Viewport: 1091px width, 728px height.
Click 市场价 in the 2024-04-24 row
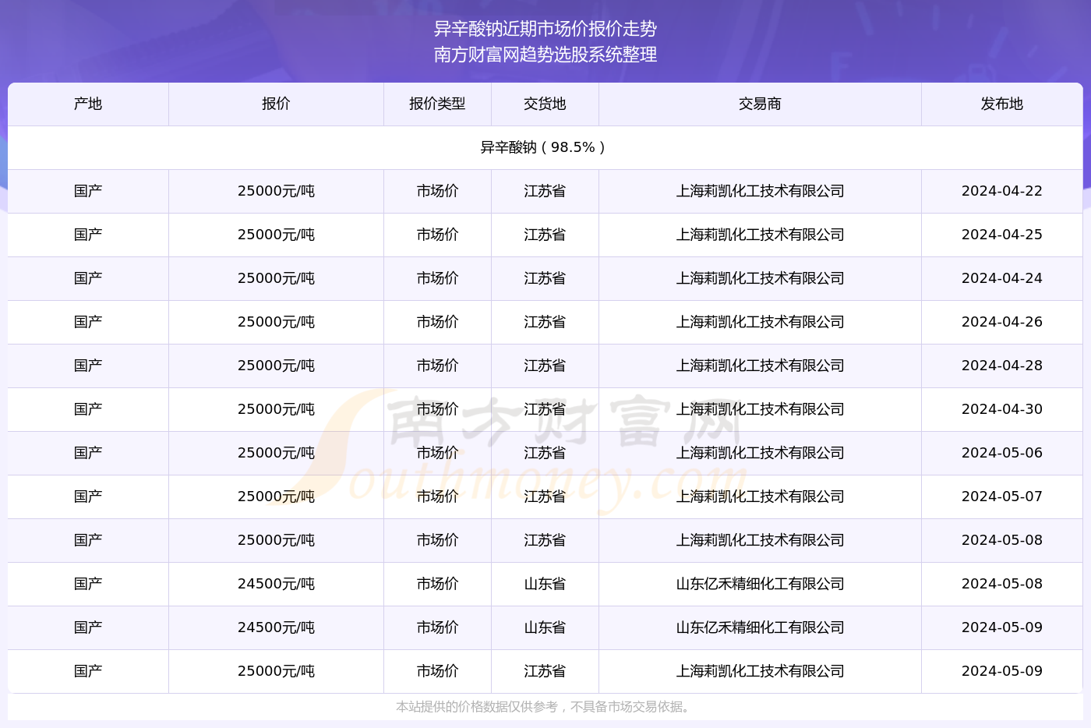437,278
